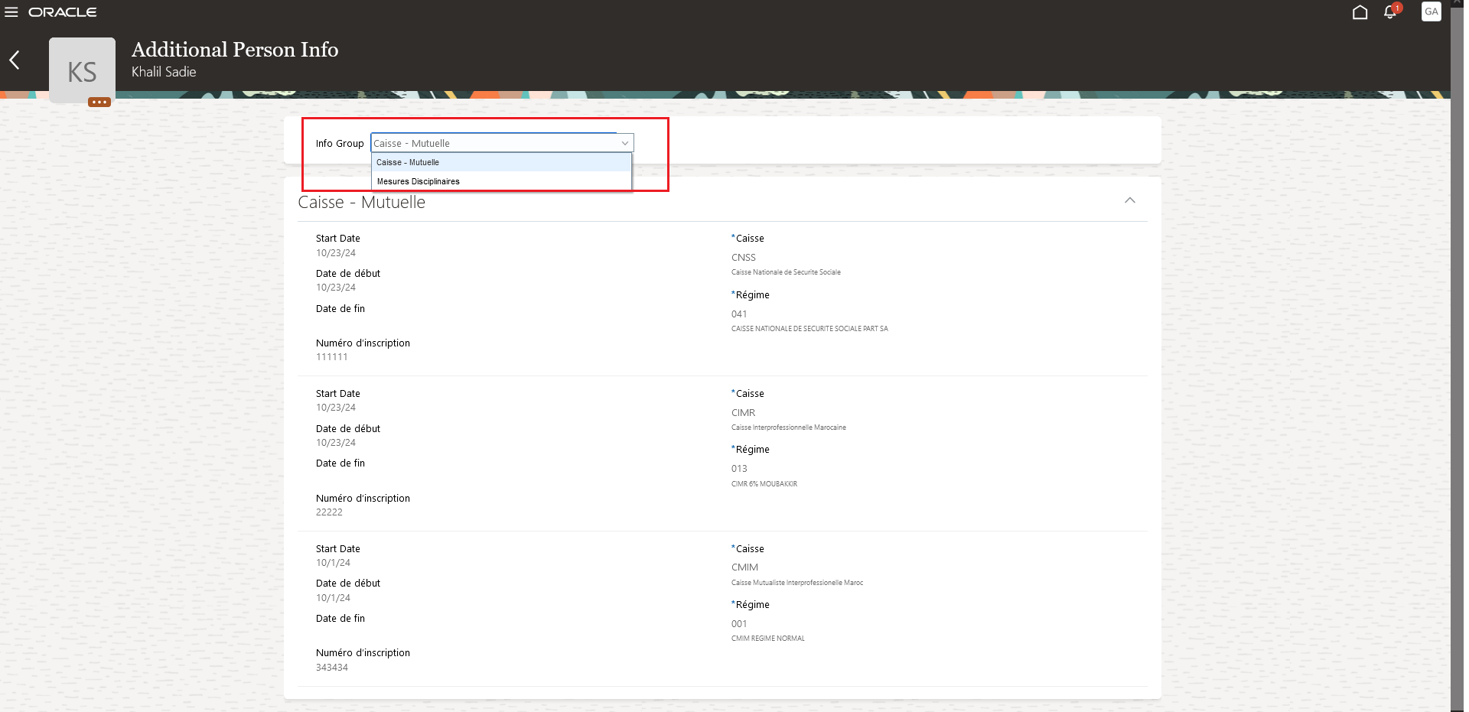Click the notification badge showing 1
The height and width of the screenshot is (712, 1469).
pos(1398,6)
